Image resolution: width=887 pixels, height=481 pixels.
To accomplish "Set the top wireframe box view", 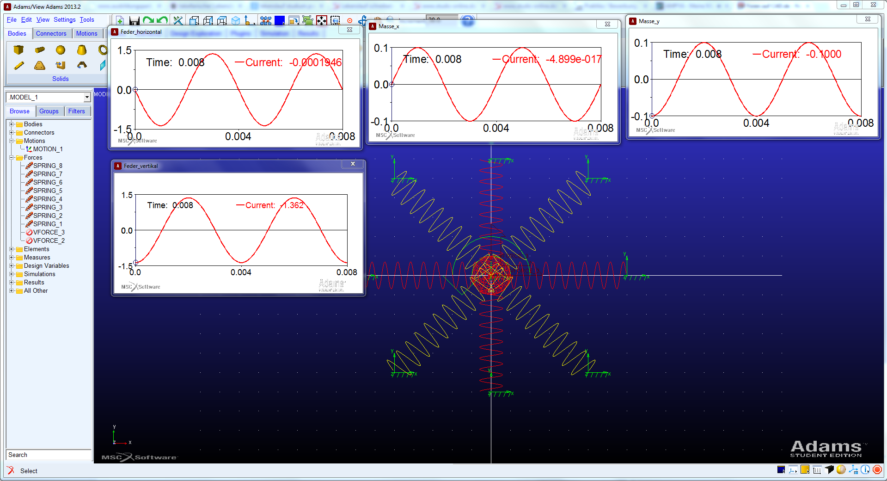I will coord(222,21).
